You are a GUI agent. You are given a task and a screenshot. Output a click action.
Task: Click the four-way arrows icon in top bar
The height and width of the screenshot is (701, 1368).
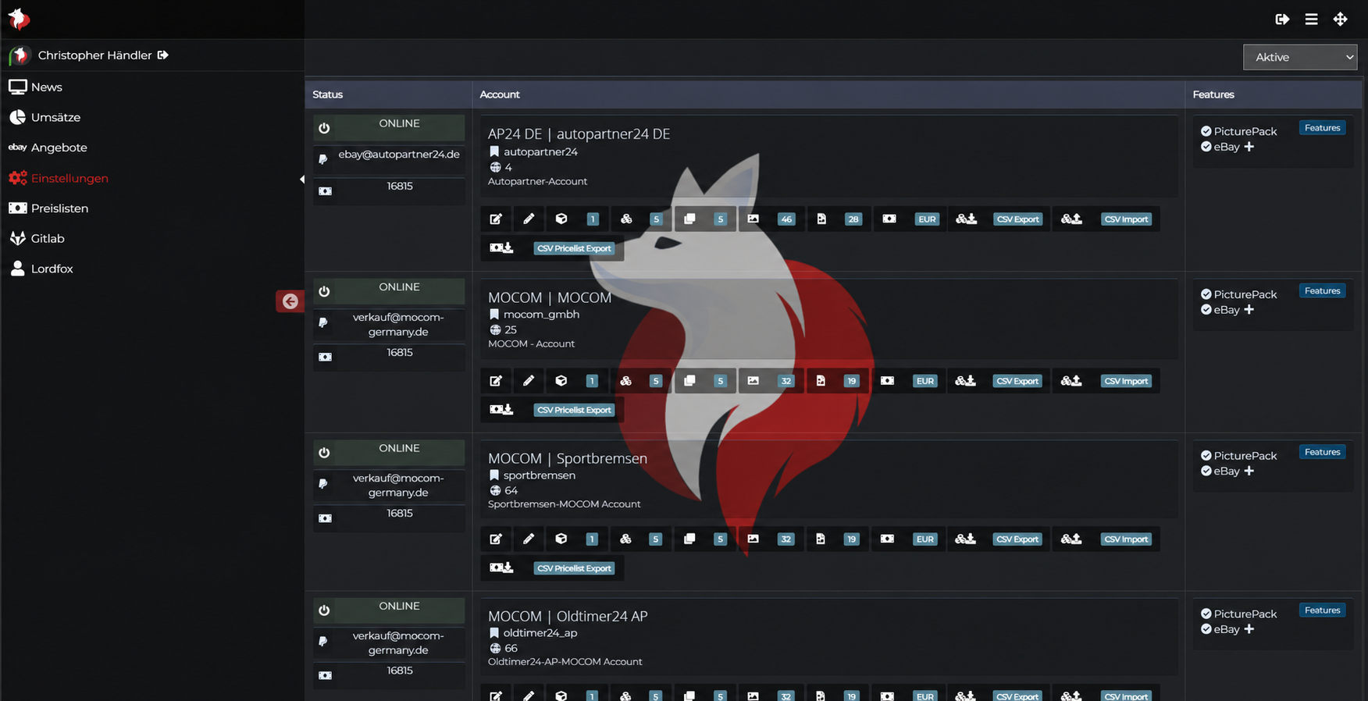coord(1340,20)
